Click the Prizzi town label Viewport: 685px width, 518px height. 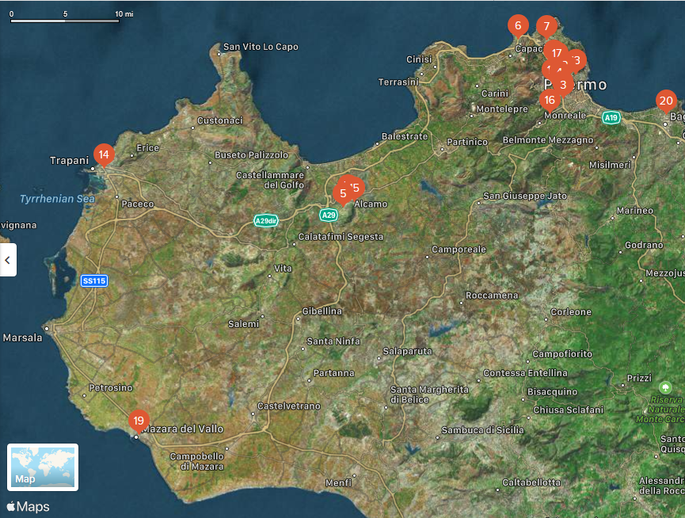[639, 379]
